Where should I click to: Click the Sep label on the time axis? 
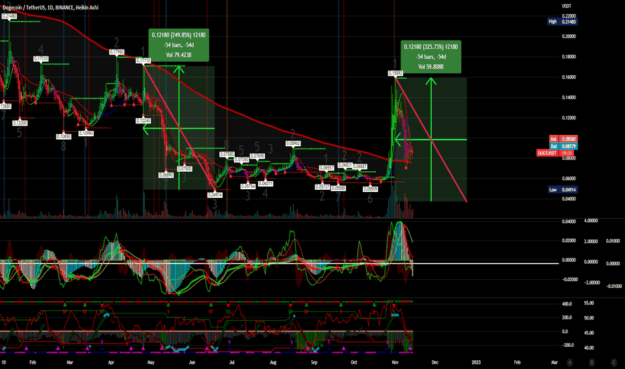pyautogui.click(x=314, y=362)
